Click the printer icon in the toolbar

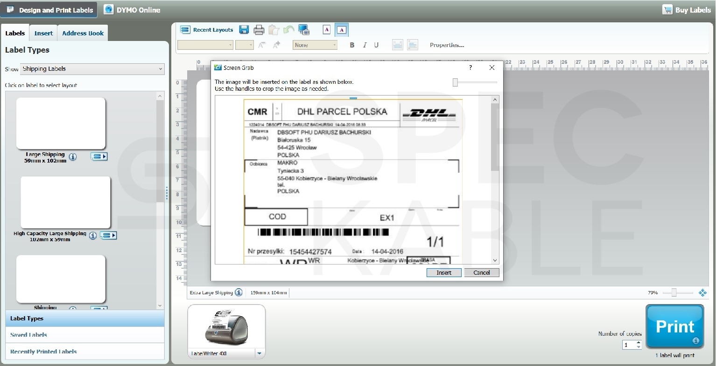tap(259, 30)
